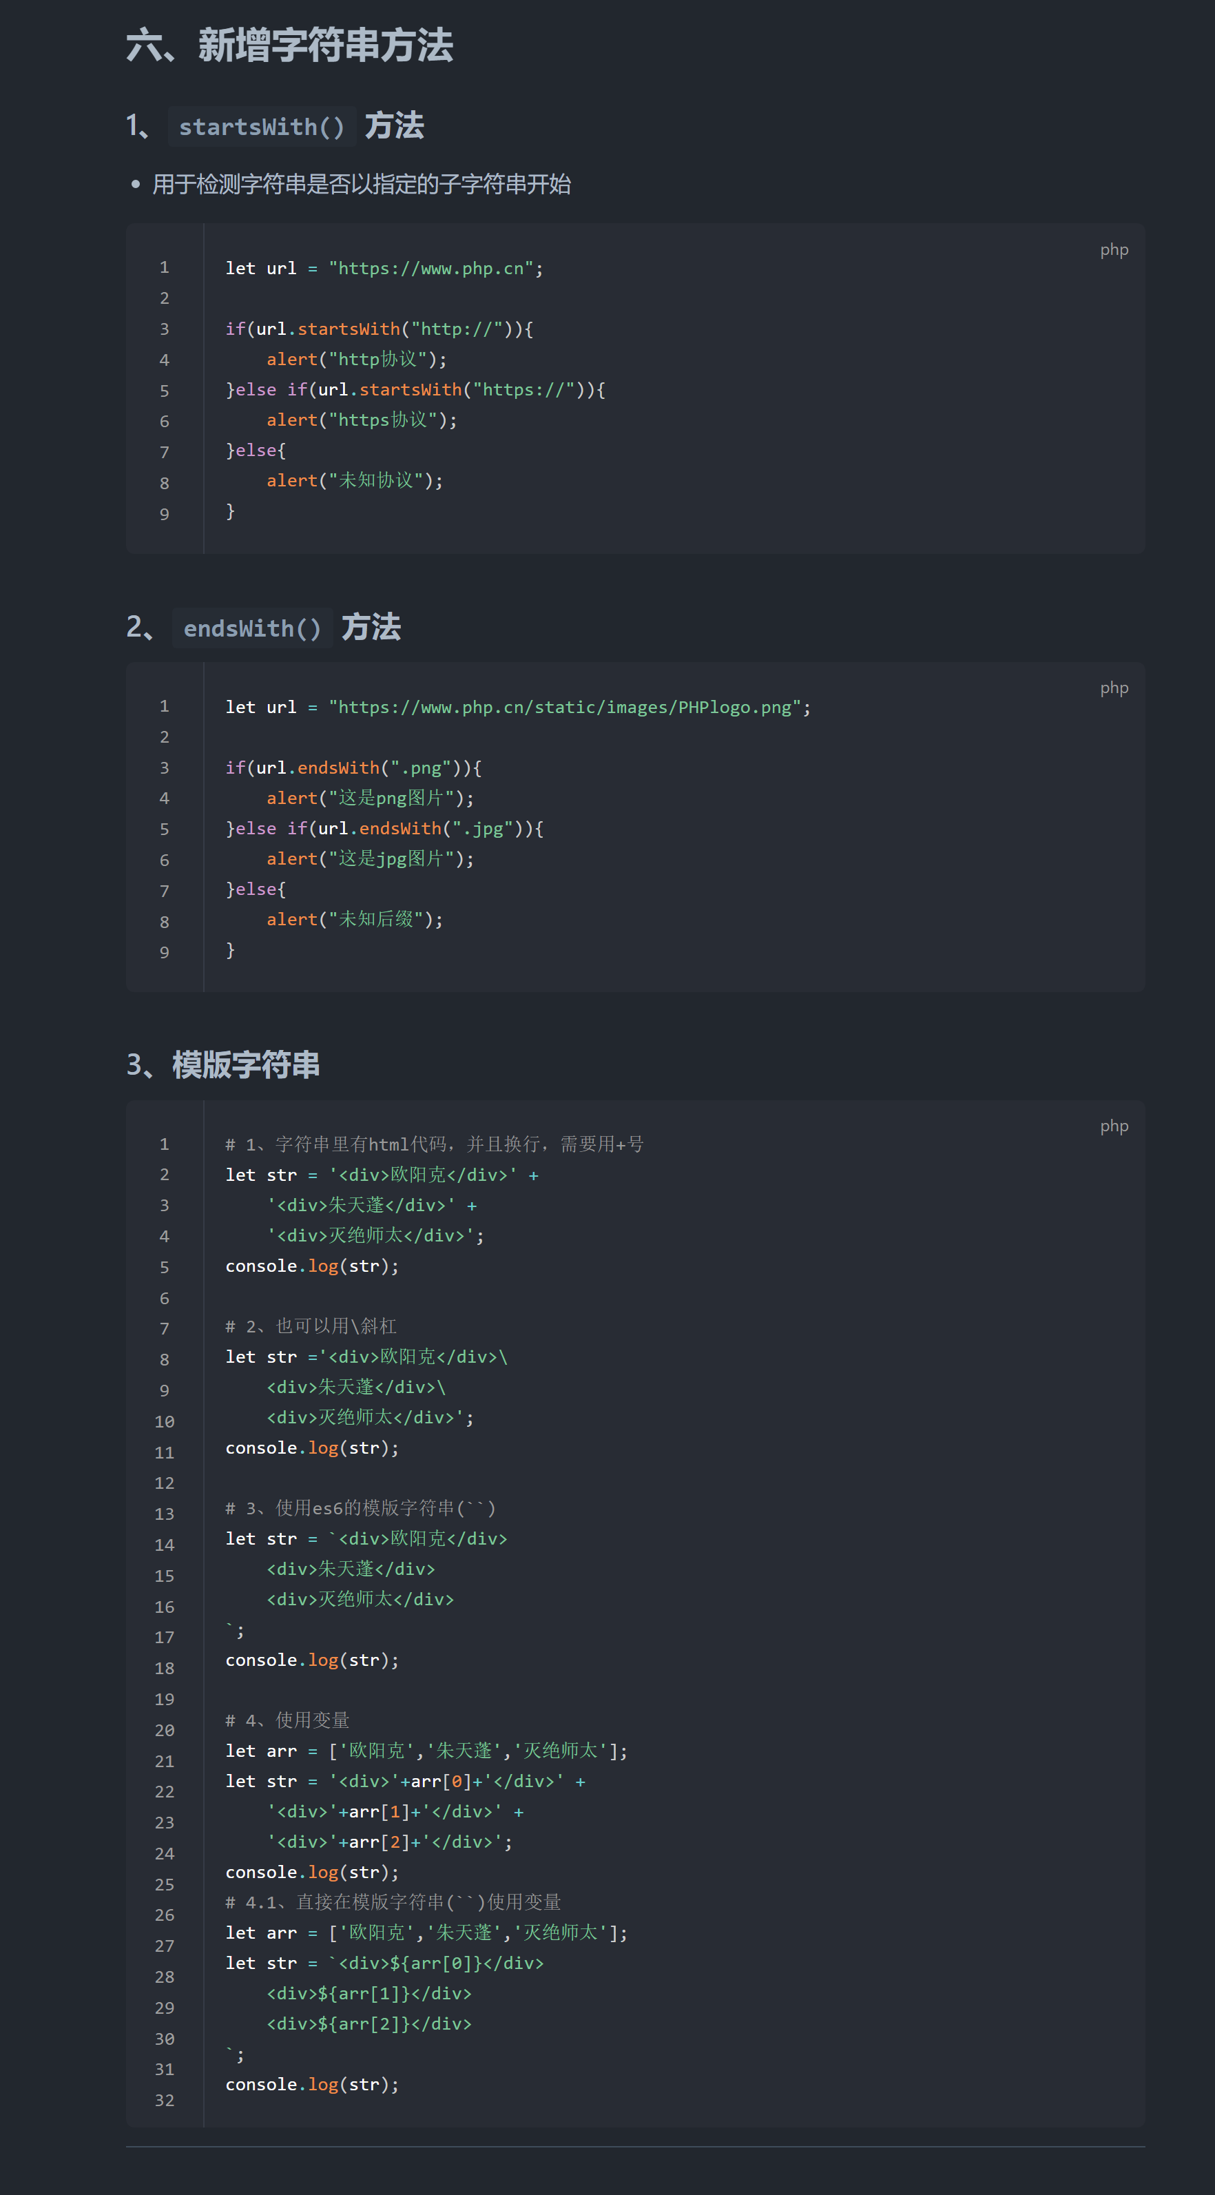Click the line let url = "https://www.php.cn";

pos(384,269)
